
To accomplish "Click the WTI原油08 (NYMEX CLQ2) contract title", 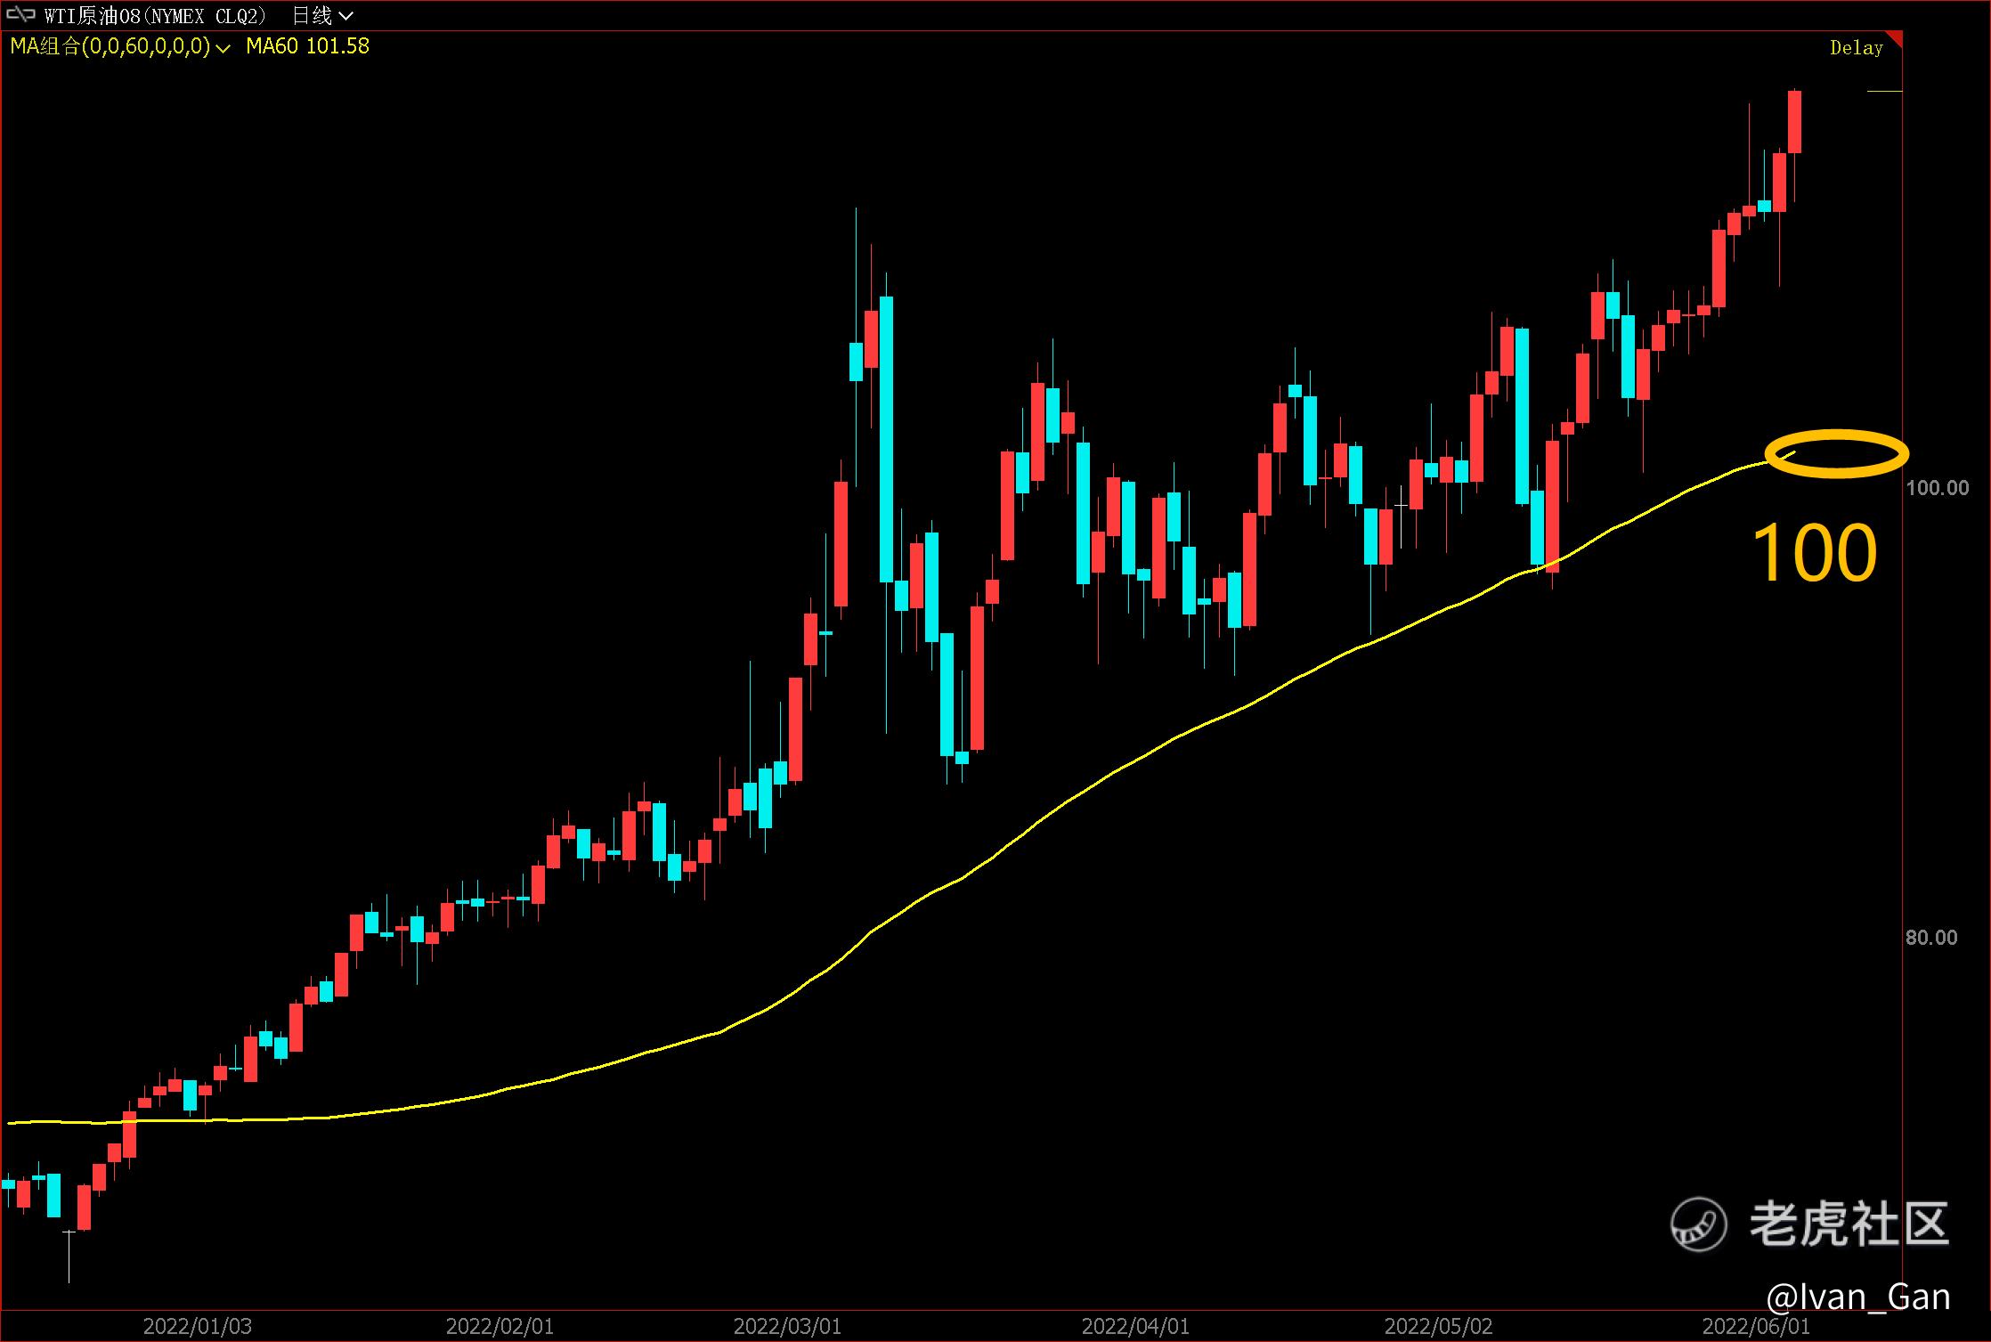I will click(154, 15).
